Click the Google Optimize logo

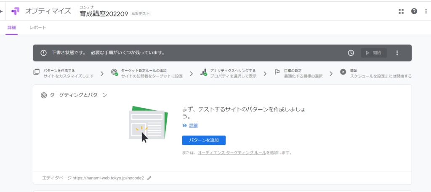click(16, 11)
